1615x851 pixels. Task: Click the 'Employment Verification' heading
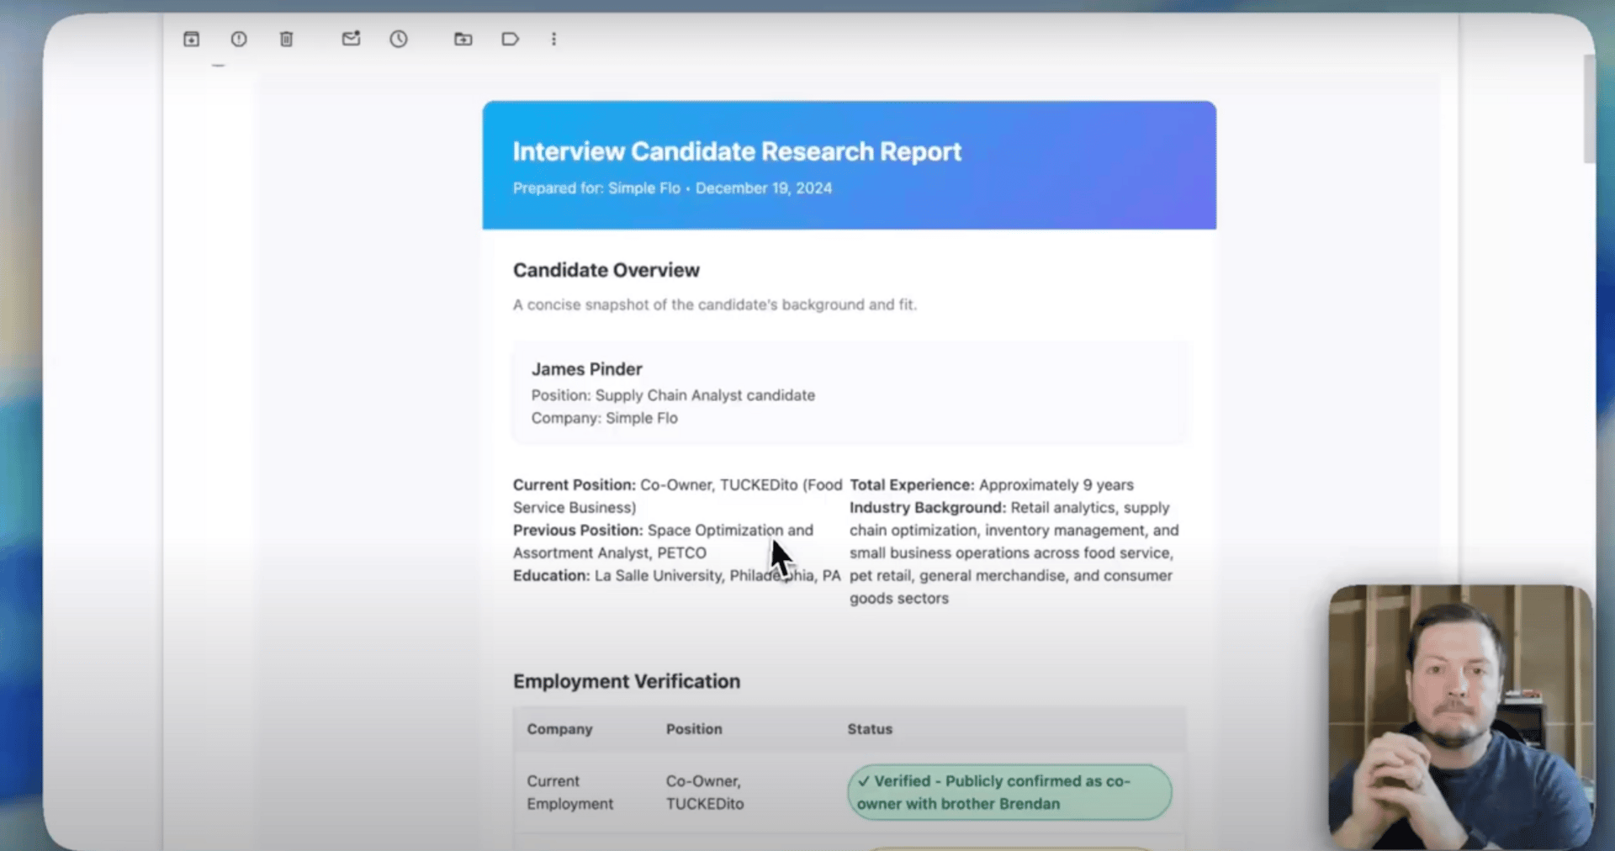627,681
